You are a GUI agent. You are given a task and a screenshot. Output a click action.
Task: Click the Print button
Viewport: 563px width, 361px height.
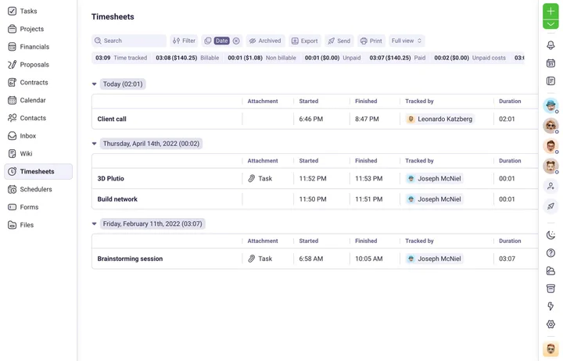[371, 41]
